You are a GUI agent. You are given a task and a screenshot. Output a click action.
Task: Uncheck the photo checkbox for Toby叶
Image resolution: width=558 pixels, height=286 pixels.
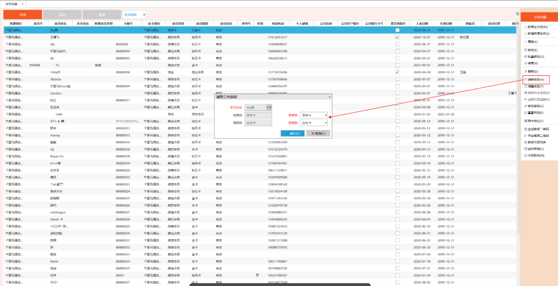(397, 72)
